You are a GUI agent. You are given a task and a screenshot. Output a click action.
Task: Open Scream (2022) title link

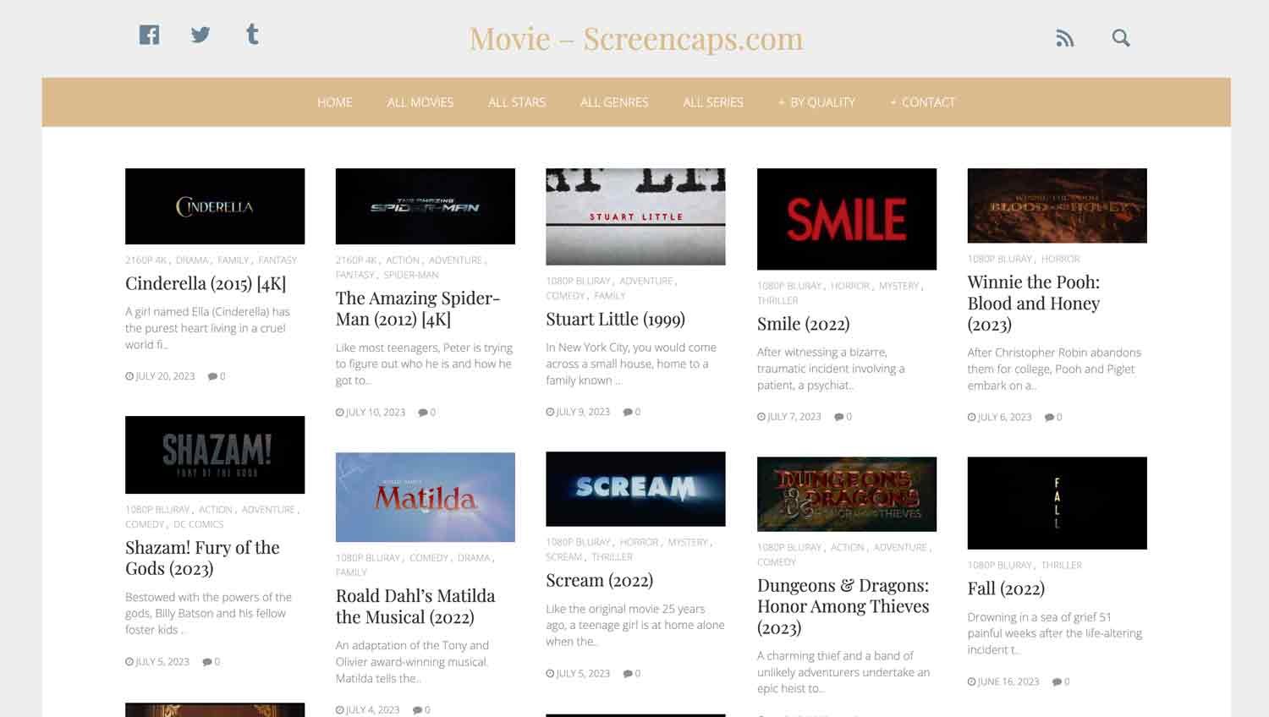[x=599, y=581]
